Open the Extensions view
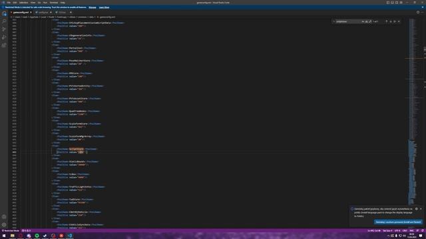This screenshot has height=239, width=426. click(4, 45)
